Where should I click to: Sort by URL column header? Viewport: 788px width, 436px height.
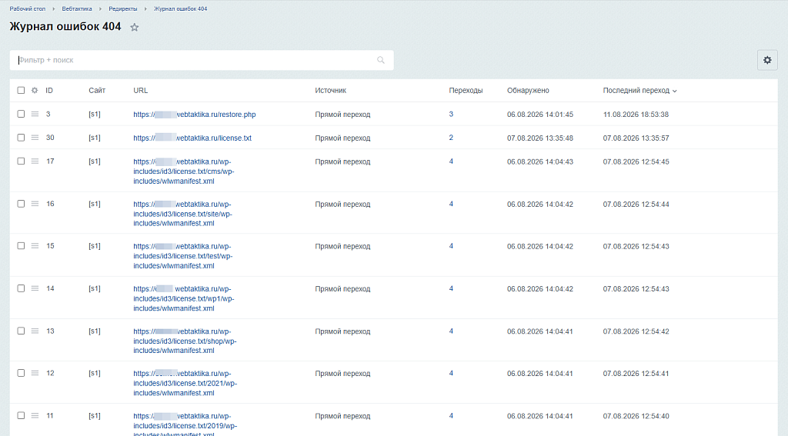pyautogui.click(x=140, y=91)
